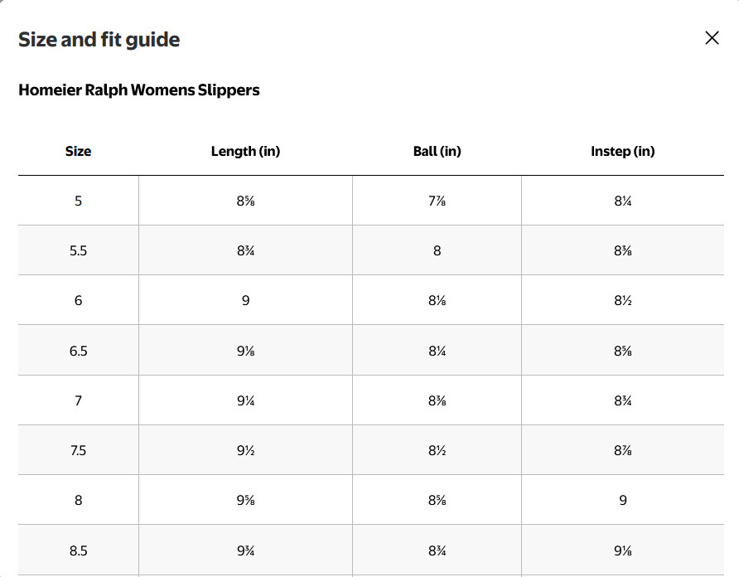Image resolution: width=739 pixels, height=577 pixels.
Task: Click the Size column header
Action: click(x=78, y=151)
